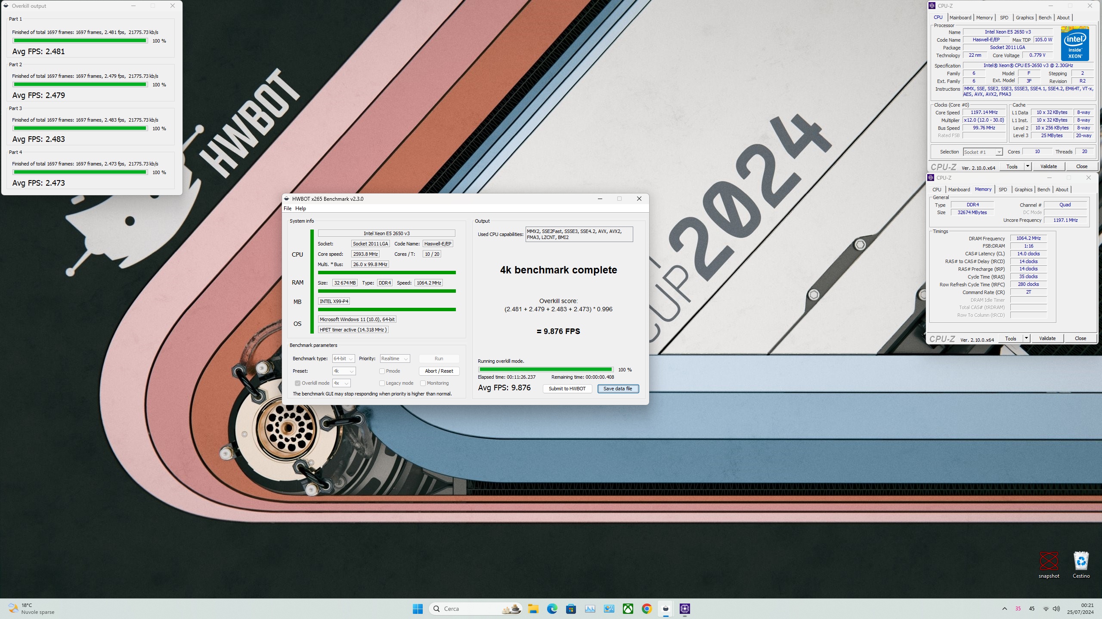Show hidden system tray icons
1102x619 pixels.
[1005, 609]
